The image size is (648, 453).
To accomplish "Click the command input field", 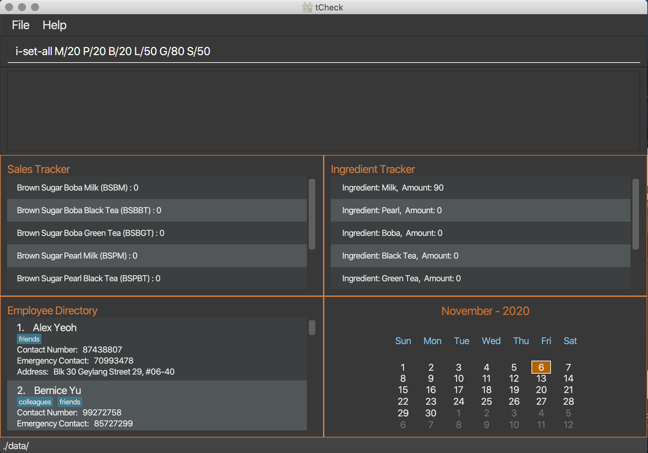I will 324,51.
